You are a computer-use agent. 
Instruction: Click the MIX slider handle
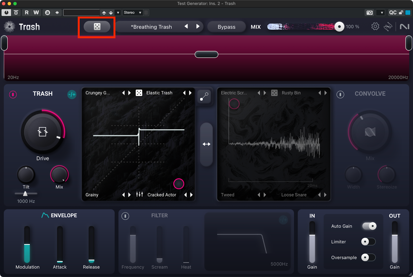(339, 27)
